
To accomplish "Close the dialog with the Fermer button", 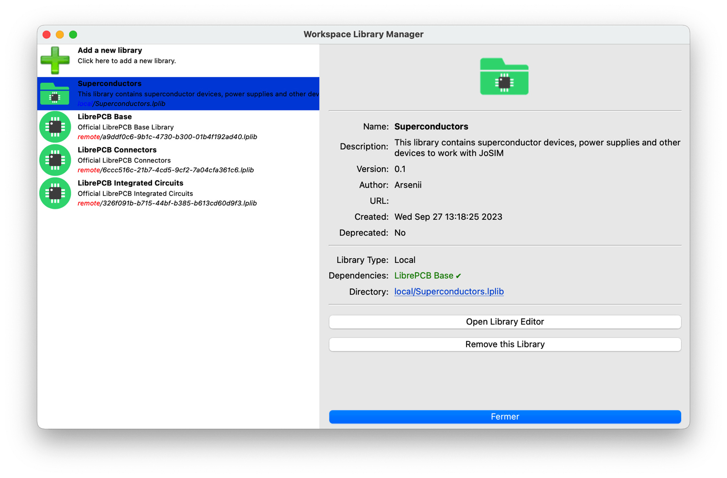I will pyautogui.click(x=505, y=417).
